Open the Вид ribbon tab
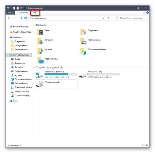 coord(34,13)
